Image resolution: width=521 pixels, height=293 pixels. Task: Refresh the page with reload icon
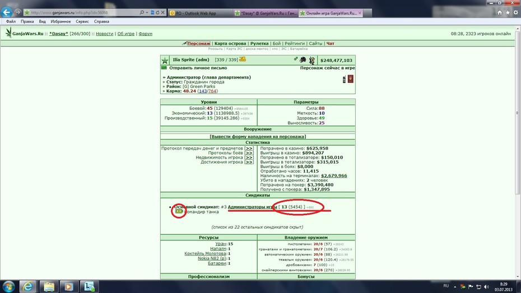[157, 12]
